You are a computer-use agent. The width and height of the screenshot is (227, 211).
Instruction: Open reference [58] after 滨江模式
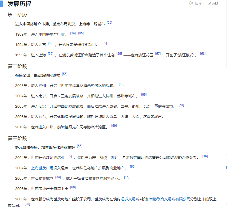pyautogui.click(x=203, y=54)
